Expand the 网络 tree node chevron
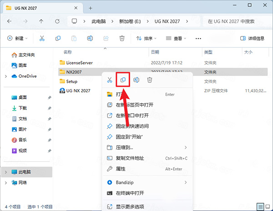The width and height of the screenshot is (273, 211). pyautogui.click(x=6, y=183)
